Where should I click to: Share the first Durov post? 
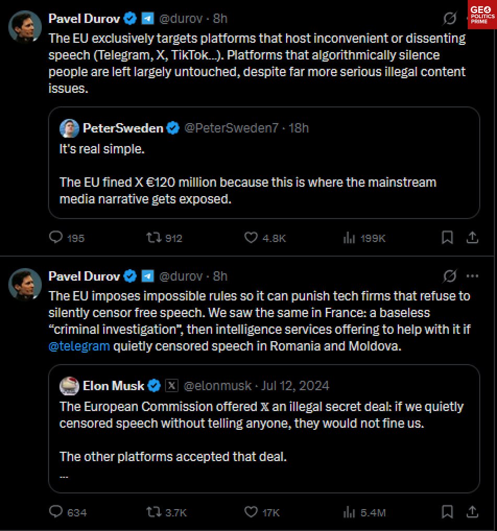coord(472,238)
